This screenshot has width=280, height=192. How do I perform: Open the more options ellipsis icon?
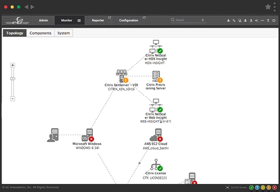tap(262, 21)
